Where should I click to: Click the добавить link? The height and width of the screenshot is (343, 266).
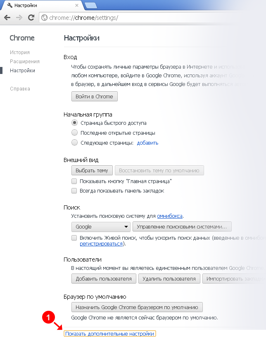147,143
